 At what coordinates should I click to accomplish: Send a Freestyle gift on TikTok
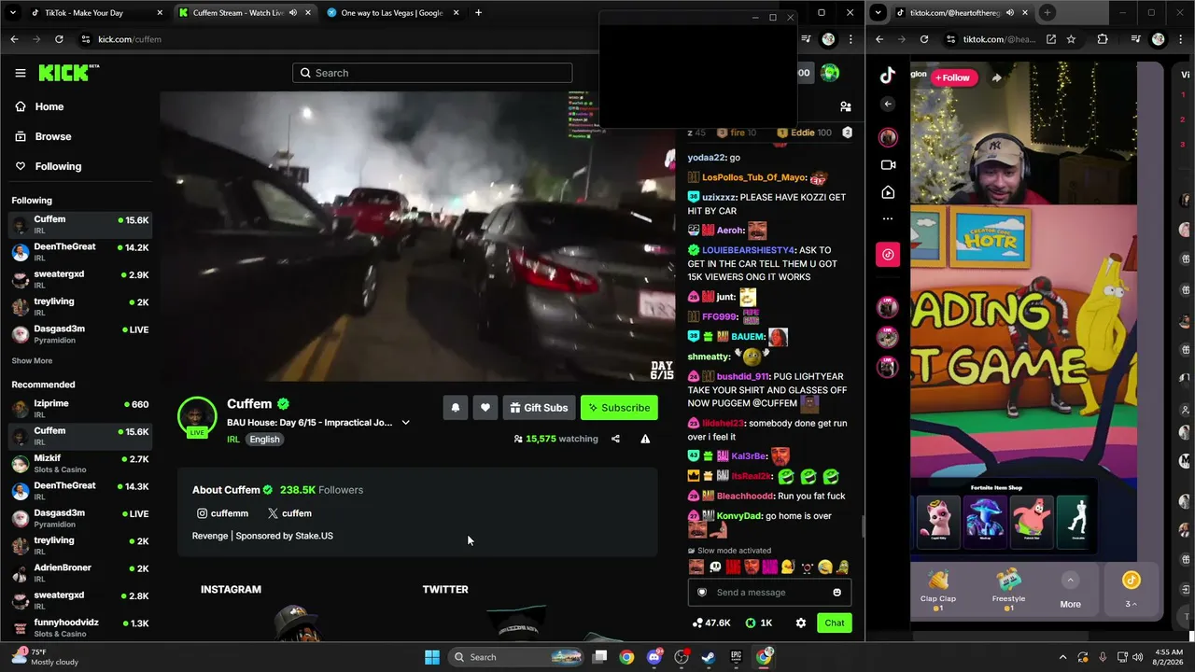1008,591
